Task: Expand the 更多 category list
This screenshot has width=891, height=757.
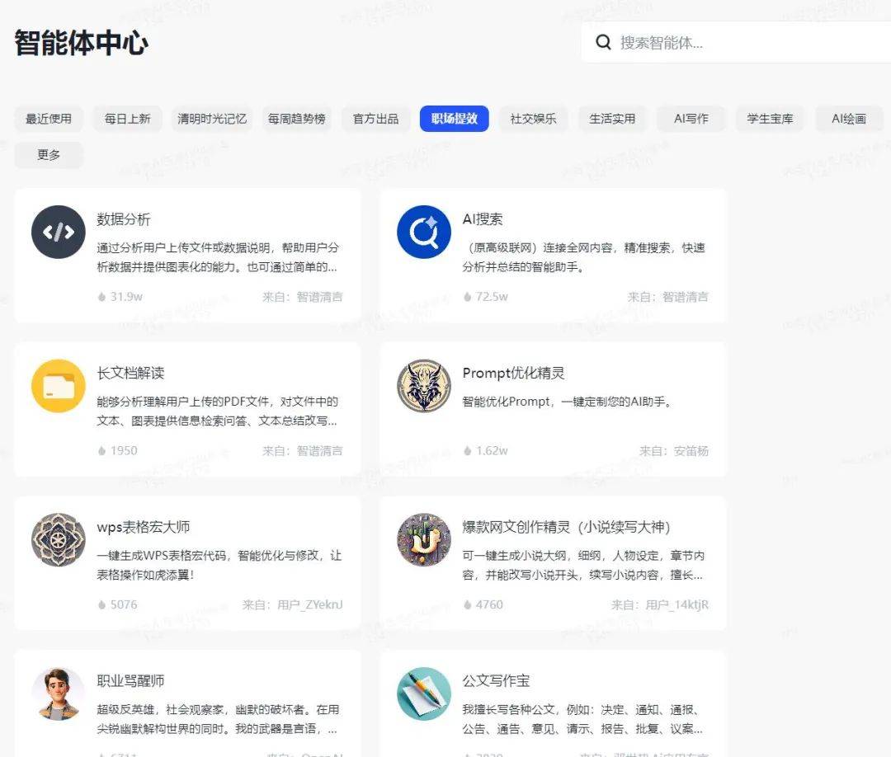Action: pyautogui.click(x=48, y=155)
